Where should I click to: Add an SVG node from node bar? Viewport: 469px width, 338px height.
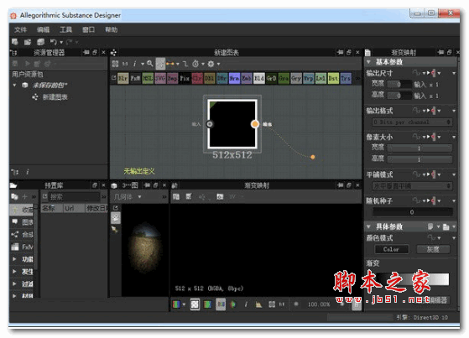(160, 78)
